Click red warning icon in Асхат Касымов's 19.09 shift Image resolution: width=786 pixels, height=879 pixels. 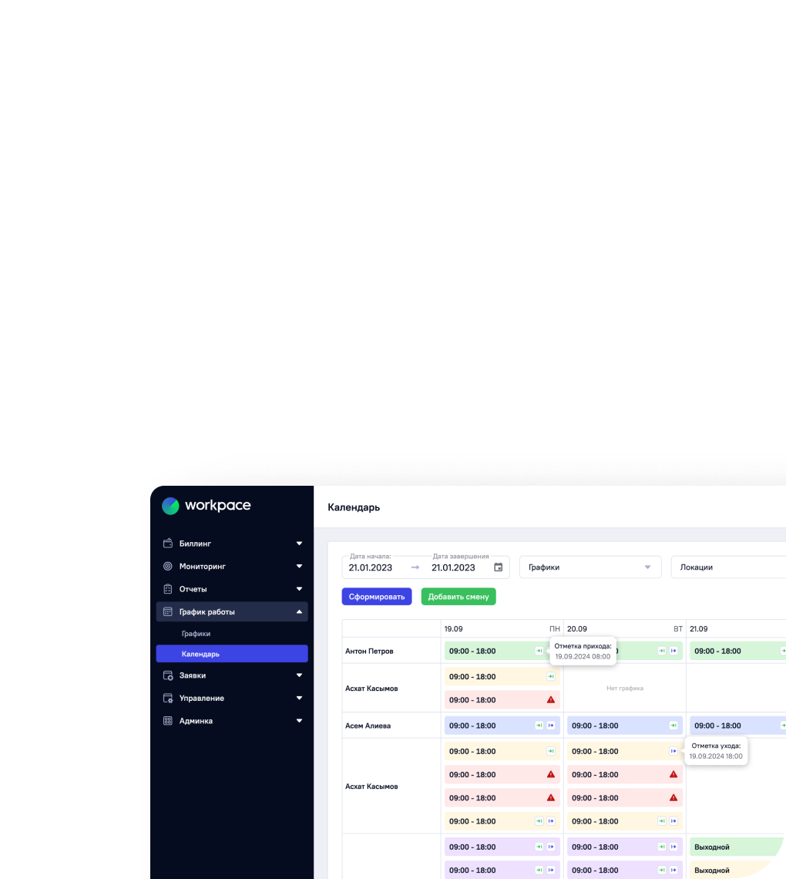point(551,700)
